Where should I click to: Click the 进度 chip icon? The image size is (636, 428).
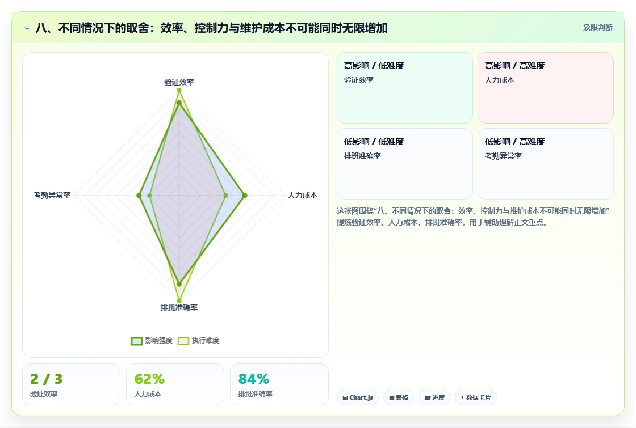pos(427,397)
